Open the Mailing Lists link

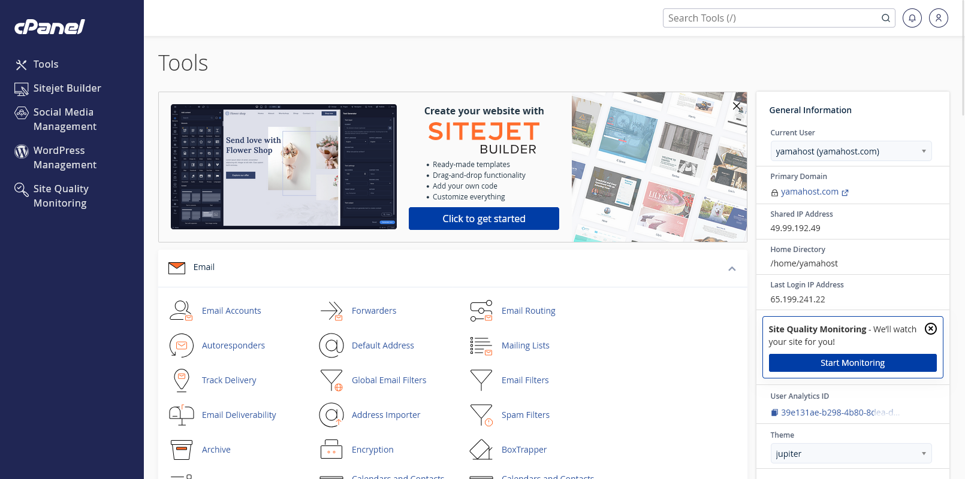(526, 345)
